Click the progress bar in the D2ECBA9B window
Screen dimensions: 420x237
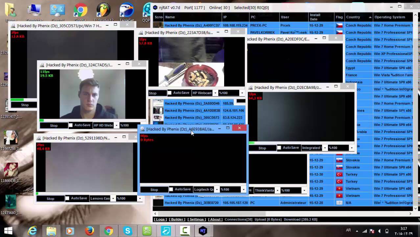(x=301, y=143)
